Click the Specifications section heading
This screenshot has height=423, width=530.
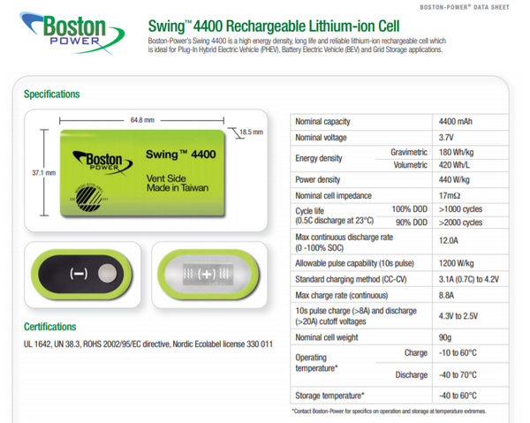51,94
